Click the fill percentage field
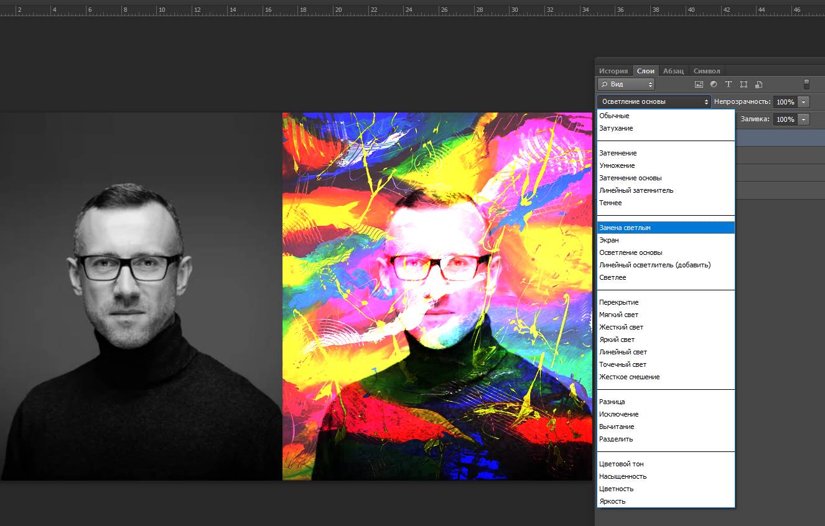The image size is (825, 526). (785, 119)
